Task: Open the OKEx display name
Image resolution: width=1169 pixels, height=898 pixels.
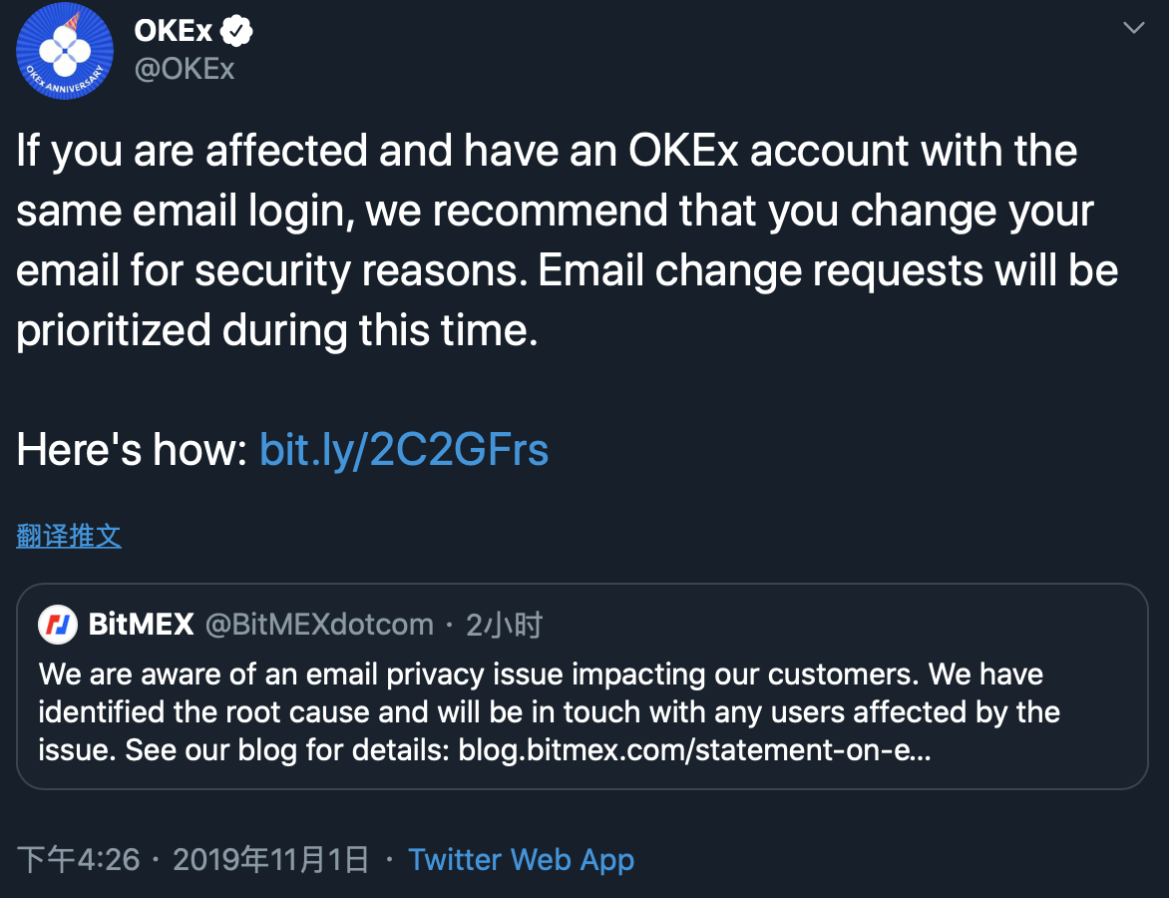Action: coord(173,31)
